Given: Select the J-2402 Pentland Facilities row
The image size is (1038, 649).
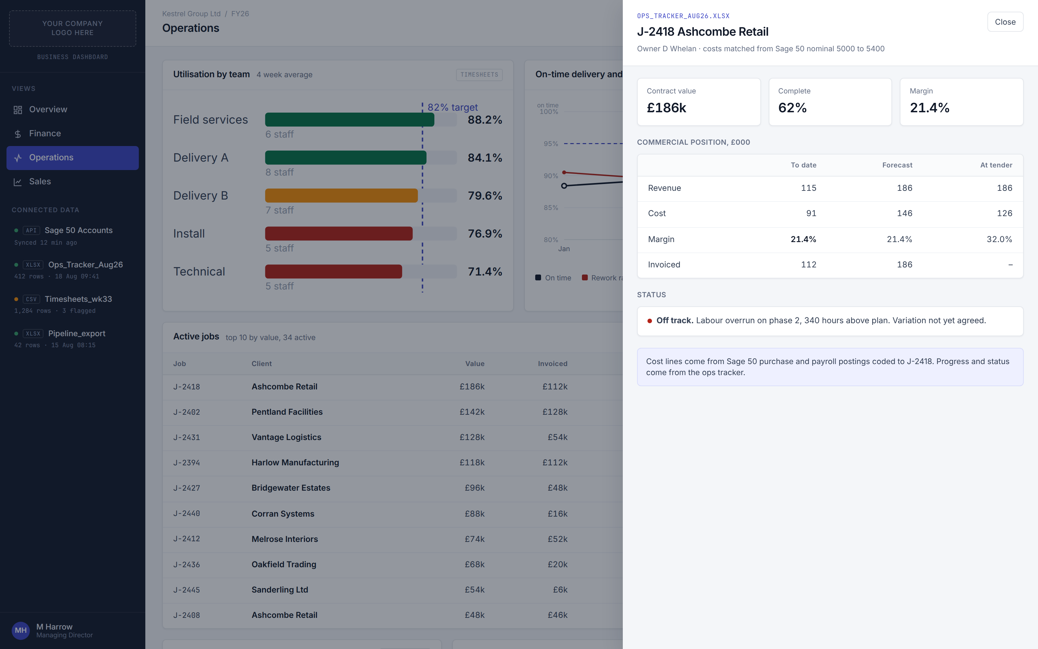Looking at the screenshot, I should click(x=392, y=412).
